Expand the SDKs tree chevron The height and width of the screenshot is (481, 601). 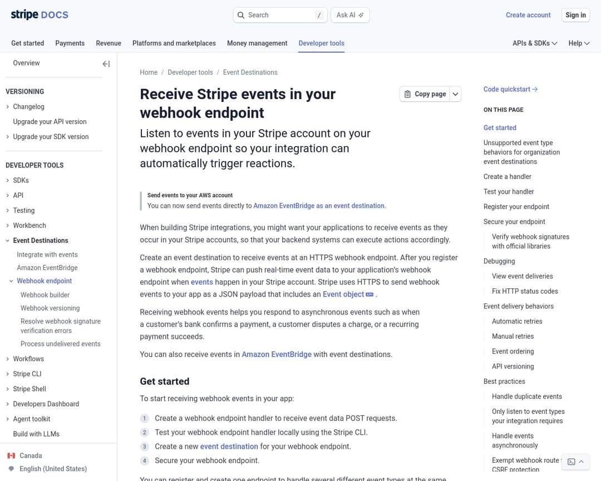point(8,180)
